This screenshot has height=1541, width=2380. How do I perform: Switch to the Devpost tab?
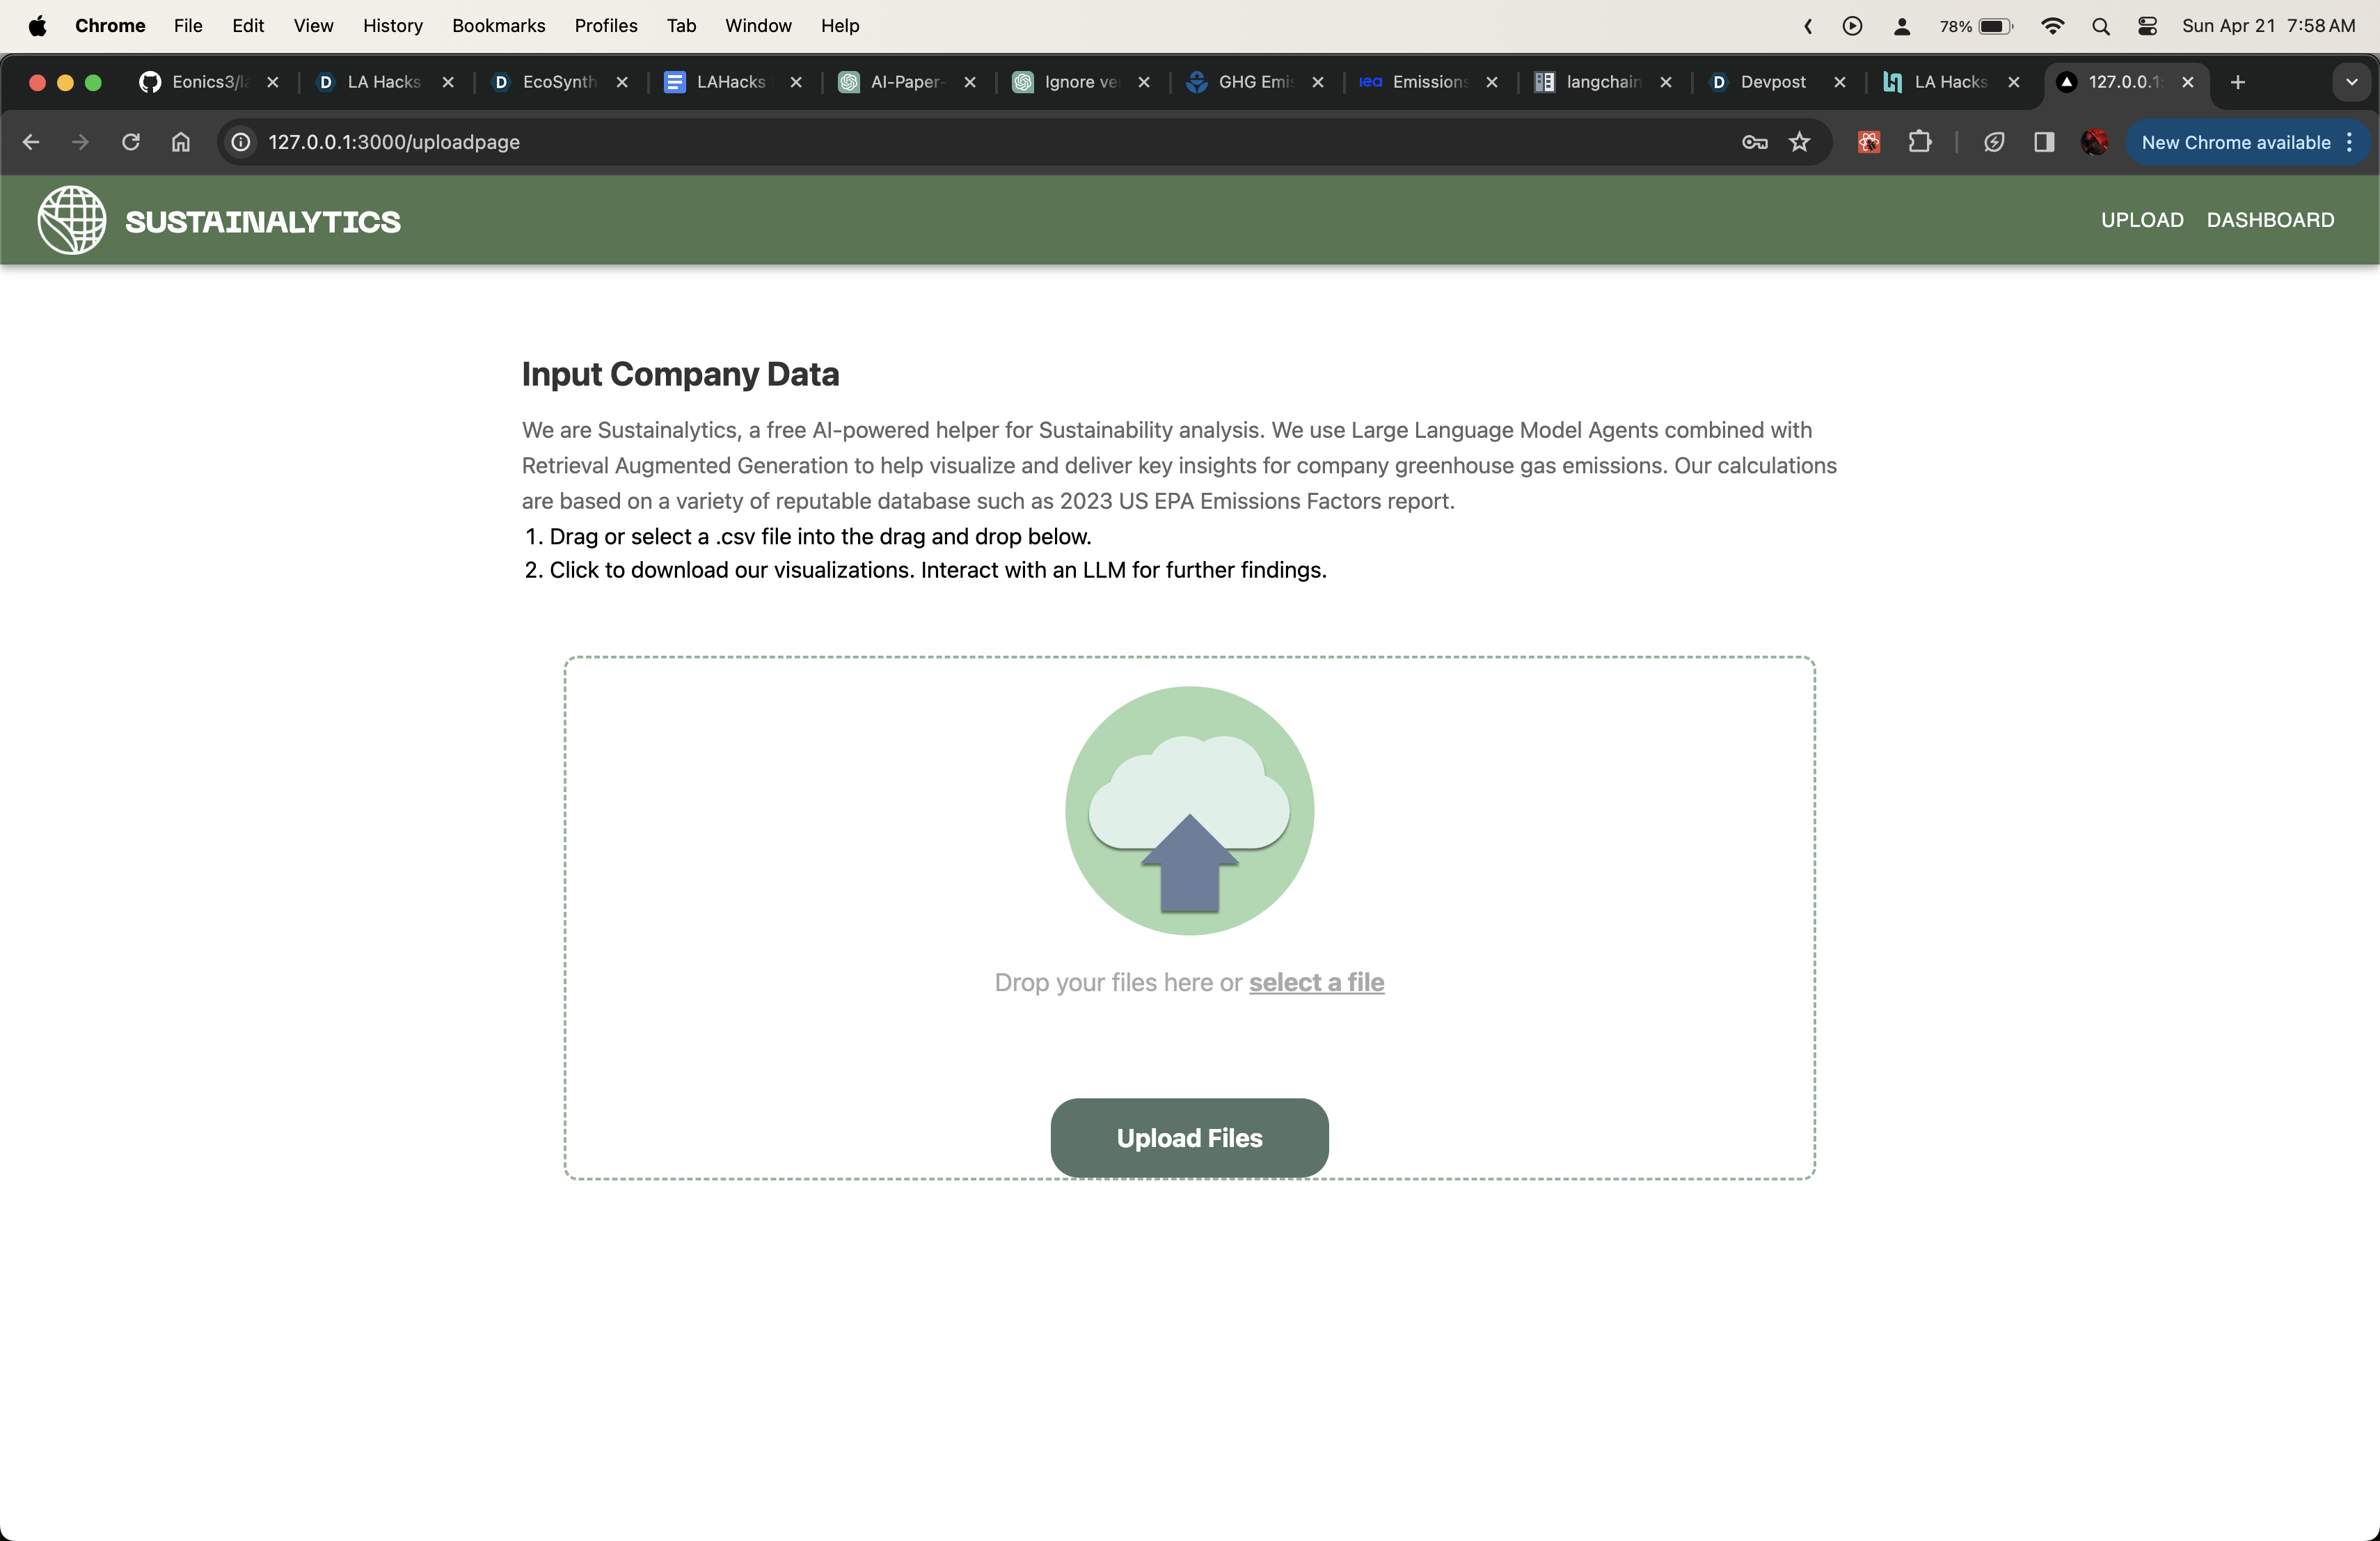[1772, 82]
